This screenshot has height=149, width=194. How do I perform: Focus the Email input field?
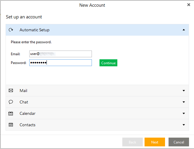pos(61,54)
